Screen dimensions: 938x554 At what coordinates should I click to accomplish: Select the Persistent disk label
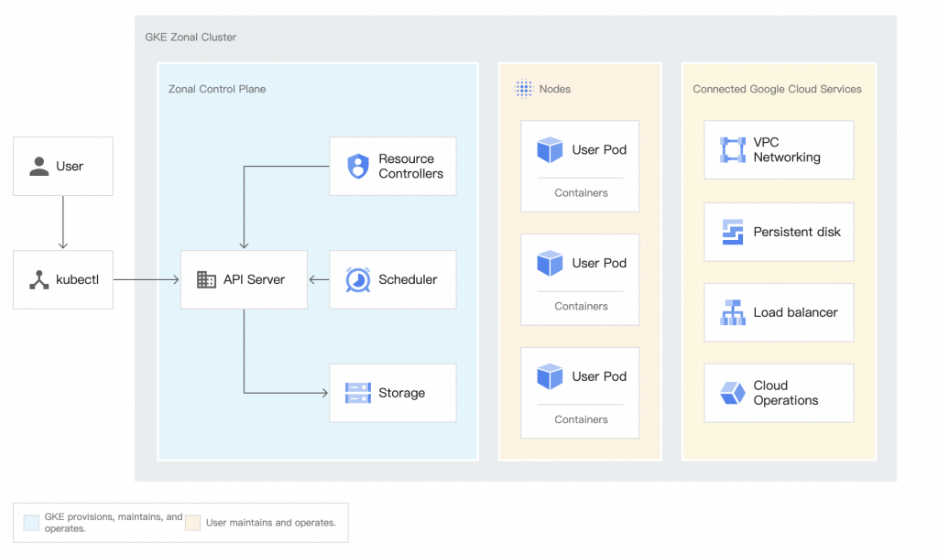797,232
